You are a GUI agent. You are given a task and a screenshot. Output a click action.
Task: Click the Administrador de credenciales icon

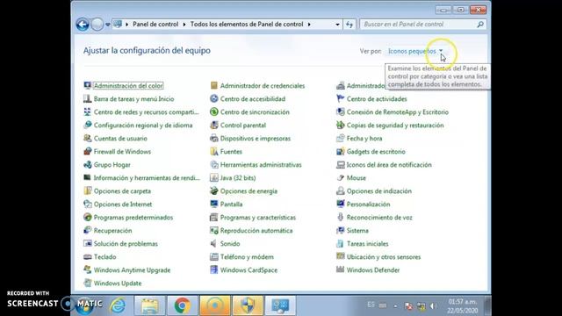coord(214,86)
